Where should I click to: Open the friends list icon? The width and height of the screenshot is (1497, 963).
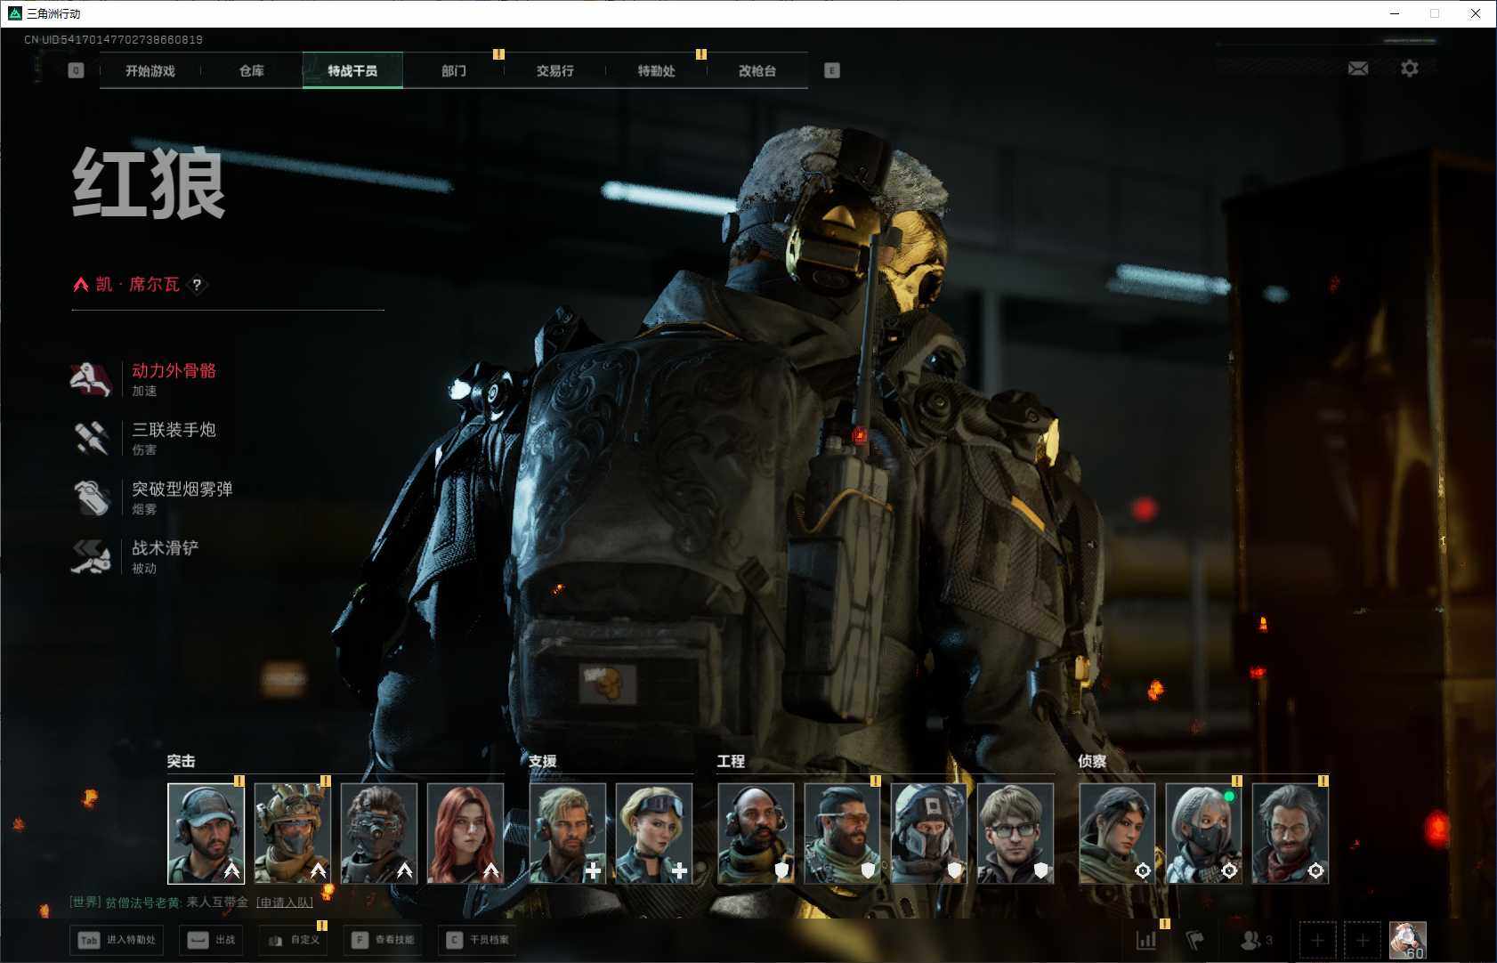[1255, 939]
